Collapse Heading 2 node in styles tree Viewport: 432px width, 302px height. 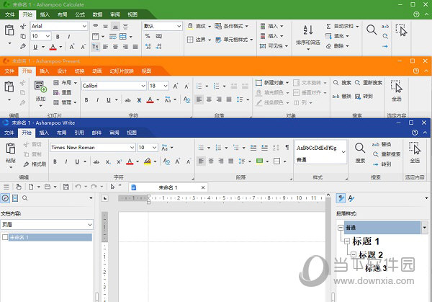[354, 254]
